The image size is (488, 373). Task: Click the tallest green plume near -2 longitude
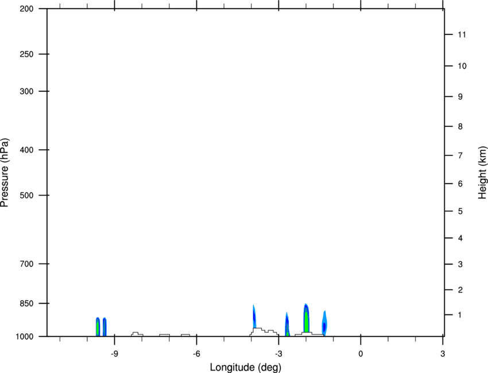pyautogui.click(x=306, y=318)
